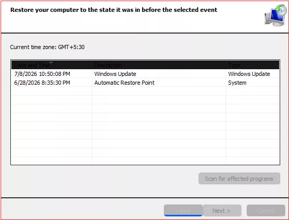Sort by the Description column header

(x=159, y=65)
